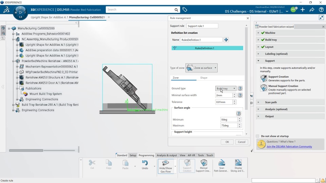The image size is (326, 183).
Task: Expand the Machine wizard step
Action: point(258,33)
